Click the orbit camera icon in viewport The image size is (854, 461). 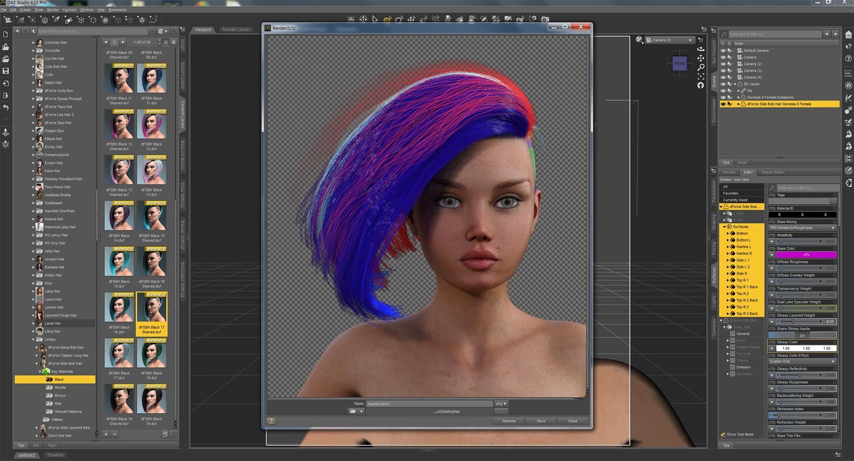pos(701,49)
